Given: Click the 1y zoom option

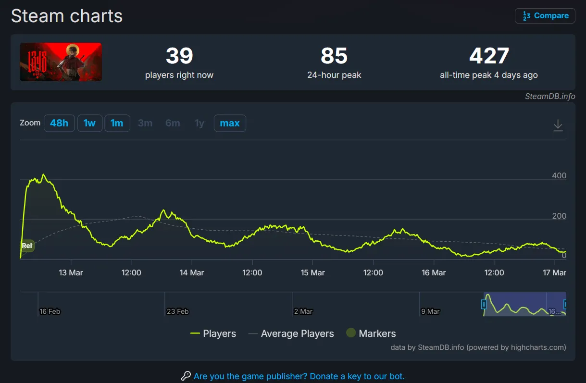Looking at the screenshot, I should click(x=199, y=123).
